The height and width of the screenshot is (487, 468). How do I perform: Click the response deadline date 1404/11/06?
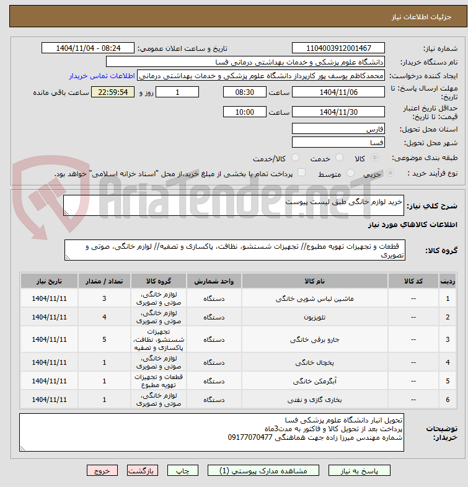[x=338, y=92]
